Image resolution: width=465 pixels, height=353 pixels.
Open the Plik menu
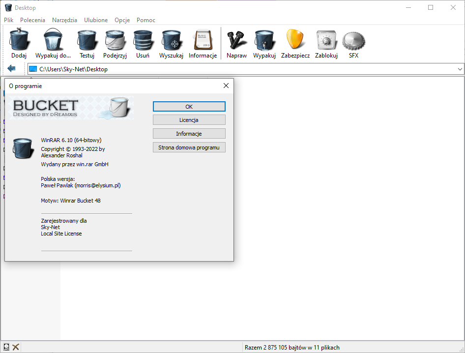click(x=8, y=20)
